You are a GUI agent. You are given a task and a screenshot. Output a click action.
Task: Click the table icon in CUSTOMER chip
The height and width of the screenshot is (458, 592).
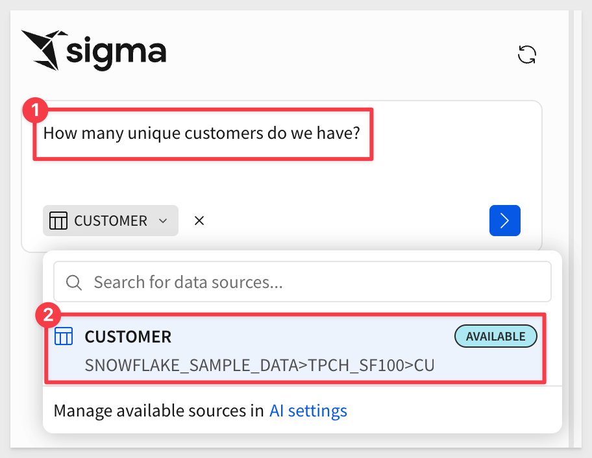(x=58, y=221)
